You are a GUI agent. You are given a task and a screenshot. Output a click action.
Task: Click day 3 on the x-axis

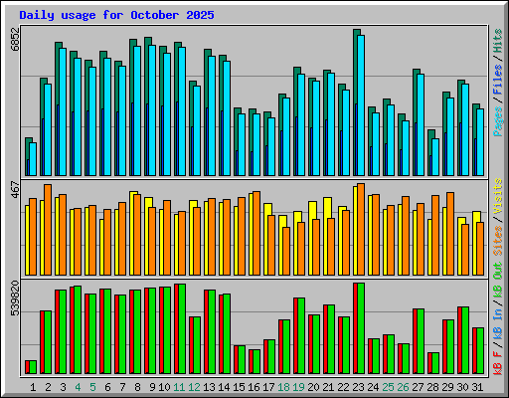pyautogui.click(x=63, y=387)
